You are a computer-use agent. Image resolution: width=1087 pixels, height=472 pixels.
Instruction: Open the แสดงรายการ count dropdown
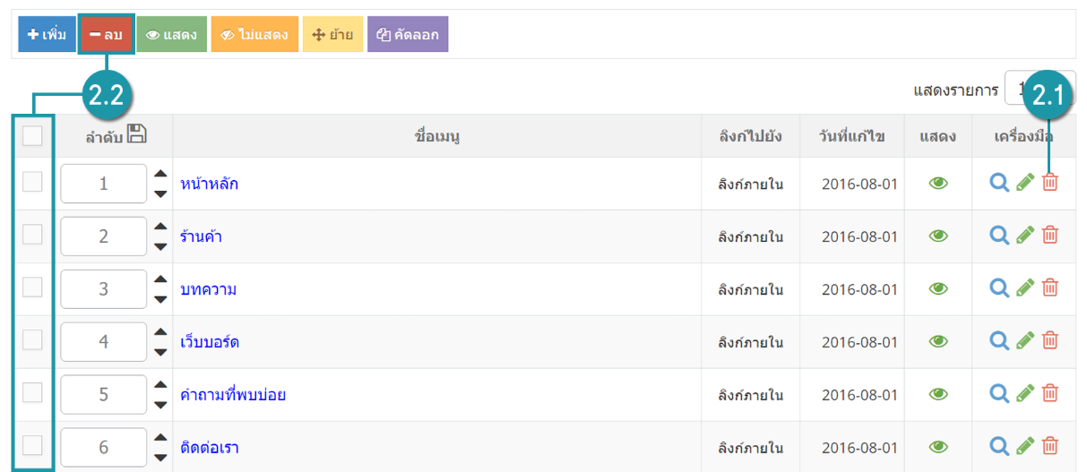[1040, 89]
